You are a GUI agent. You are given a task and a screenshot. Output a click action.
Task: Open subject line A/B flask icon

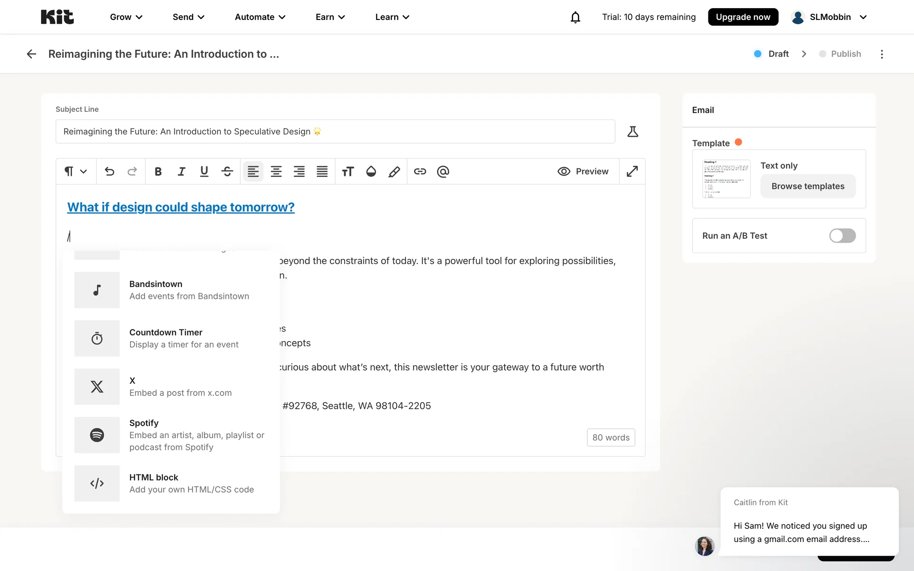click(x=633, y=131)
